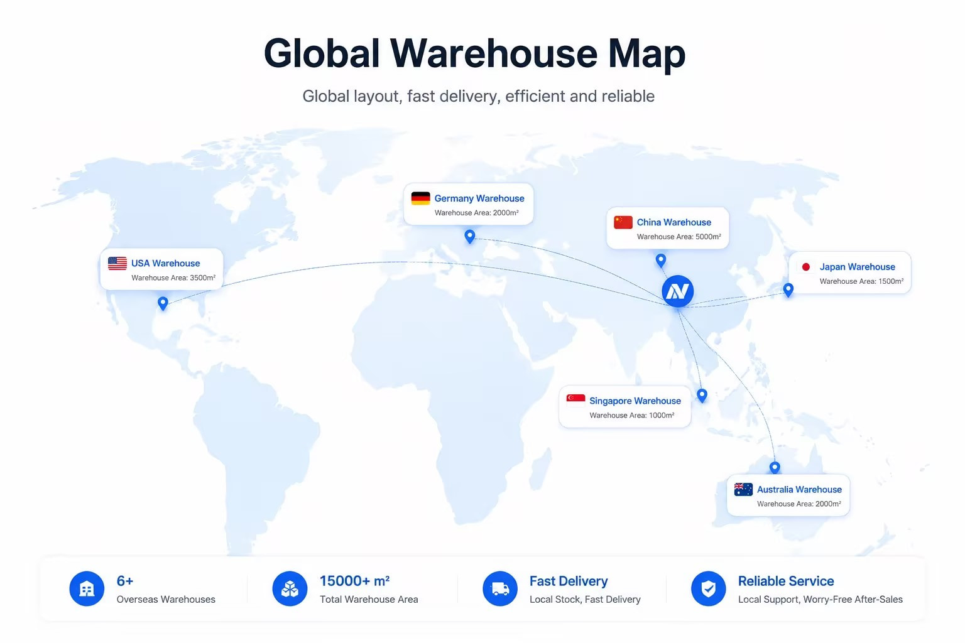
Task: Click the Fast Delivery truck icon
Action: click(500, 588)
